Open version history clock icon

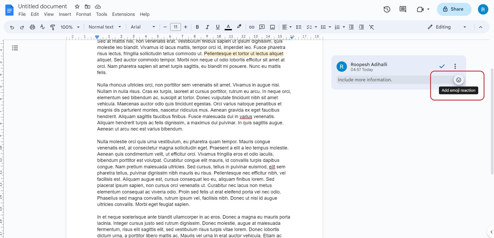pyautogui.click(x=387, y=9)
